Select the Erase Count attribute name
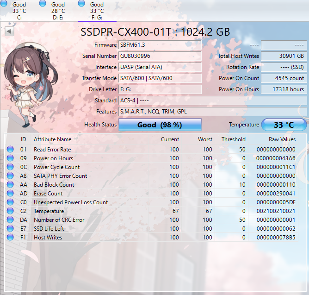 click(48, 194)
